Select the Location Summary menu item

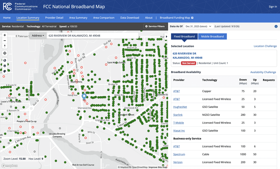click(x=28, y=18)
